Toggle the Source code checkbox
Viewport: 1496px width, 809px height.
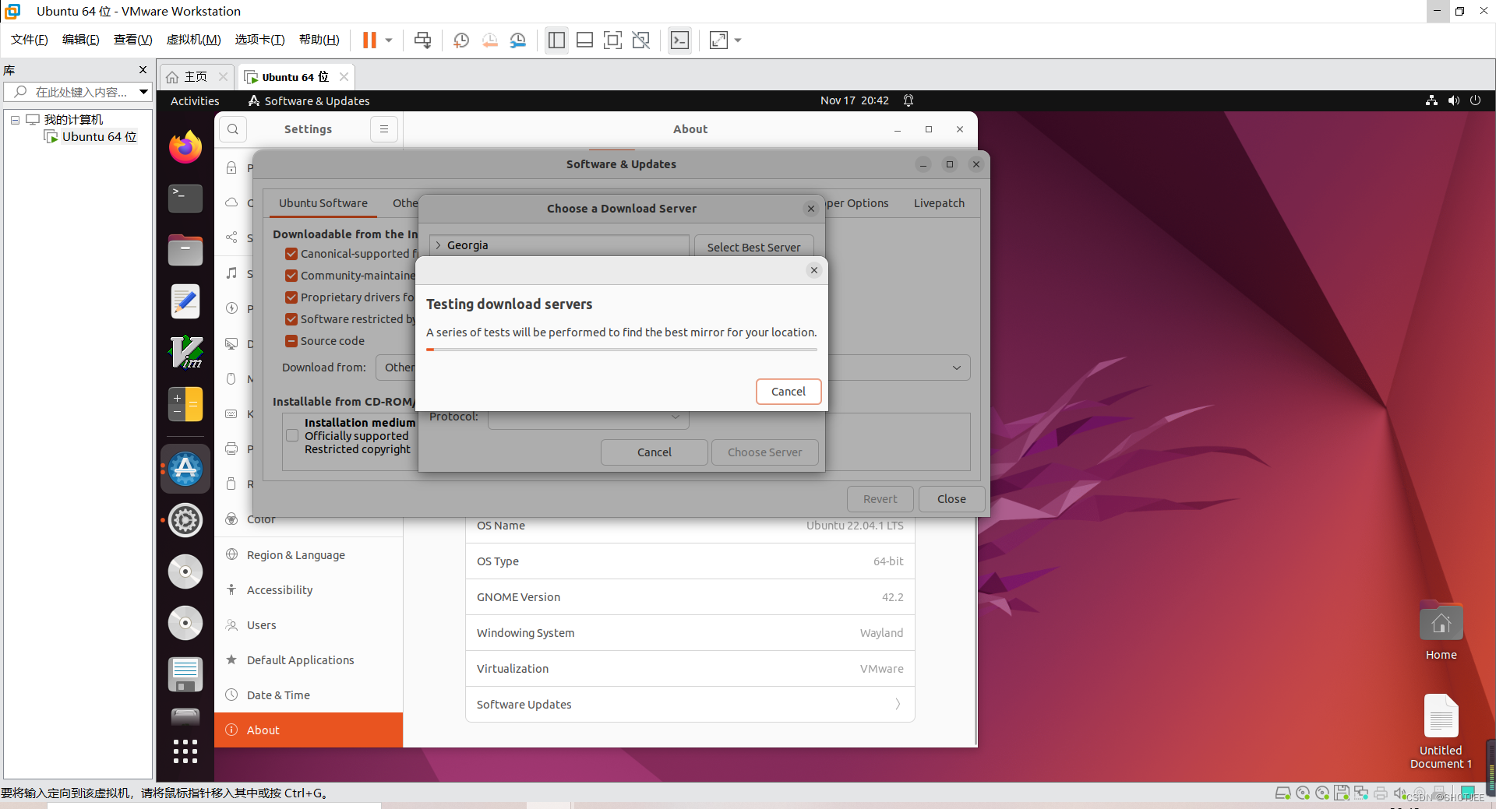click(x=291, y=341)
